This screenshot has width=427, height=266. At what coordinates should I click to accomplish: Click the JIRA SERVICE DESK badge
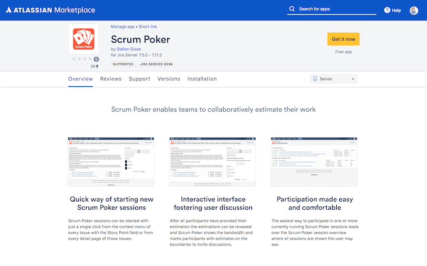157,64
